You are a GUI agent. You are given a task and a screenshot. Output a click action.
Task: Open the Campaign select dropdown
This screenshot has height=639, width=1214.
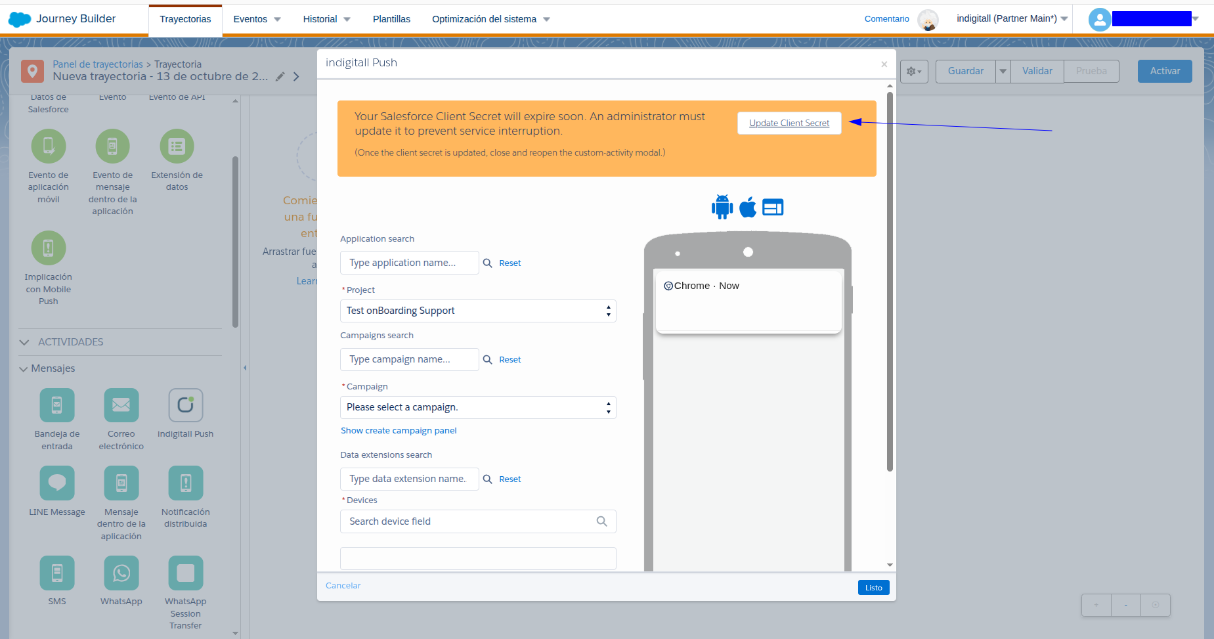pyautogui.click(x=478, y=407)
